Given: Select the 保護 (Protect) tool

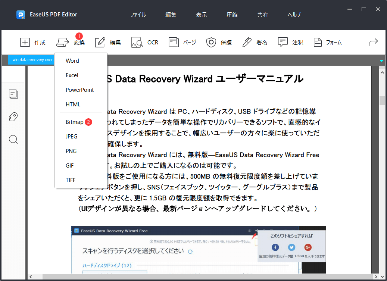Looking at the screenshot, I should click(219, 42).
